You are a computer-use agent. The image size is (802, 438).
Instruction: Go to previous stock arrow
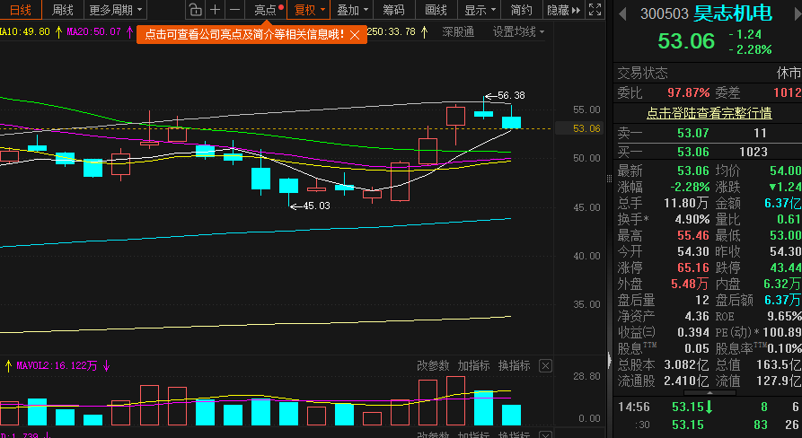623,13
